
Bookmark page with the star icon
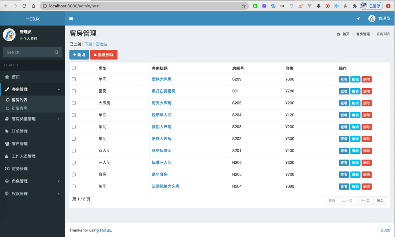click(244, 6)
